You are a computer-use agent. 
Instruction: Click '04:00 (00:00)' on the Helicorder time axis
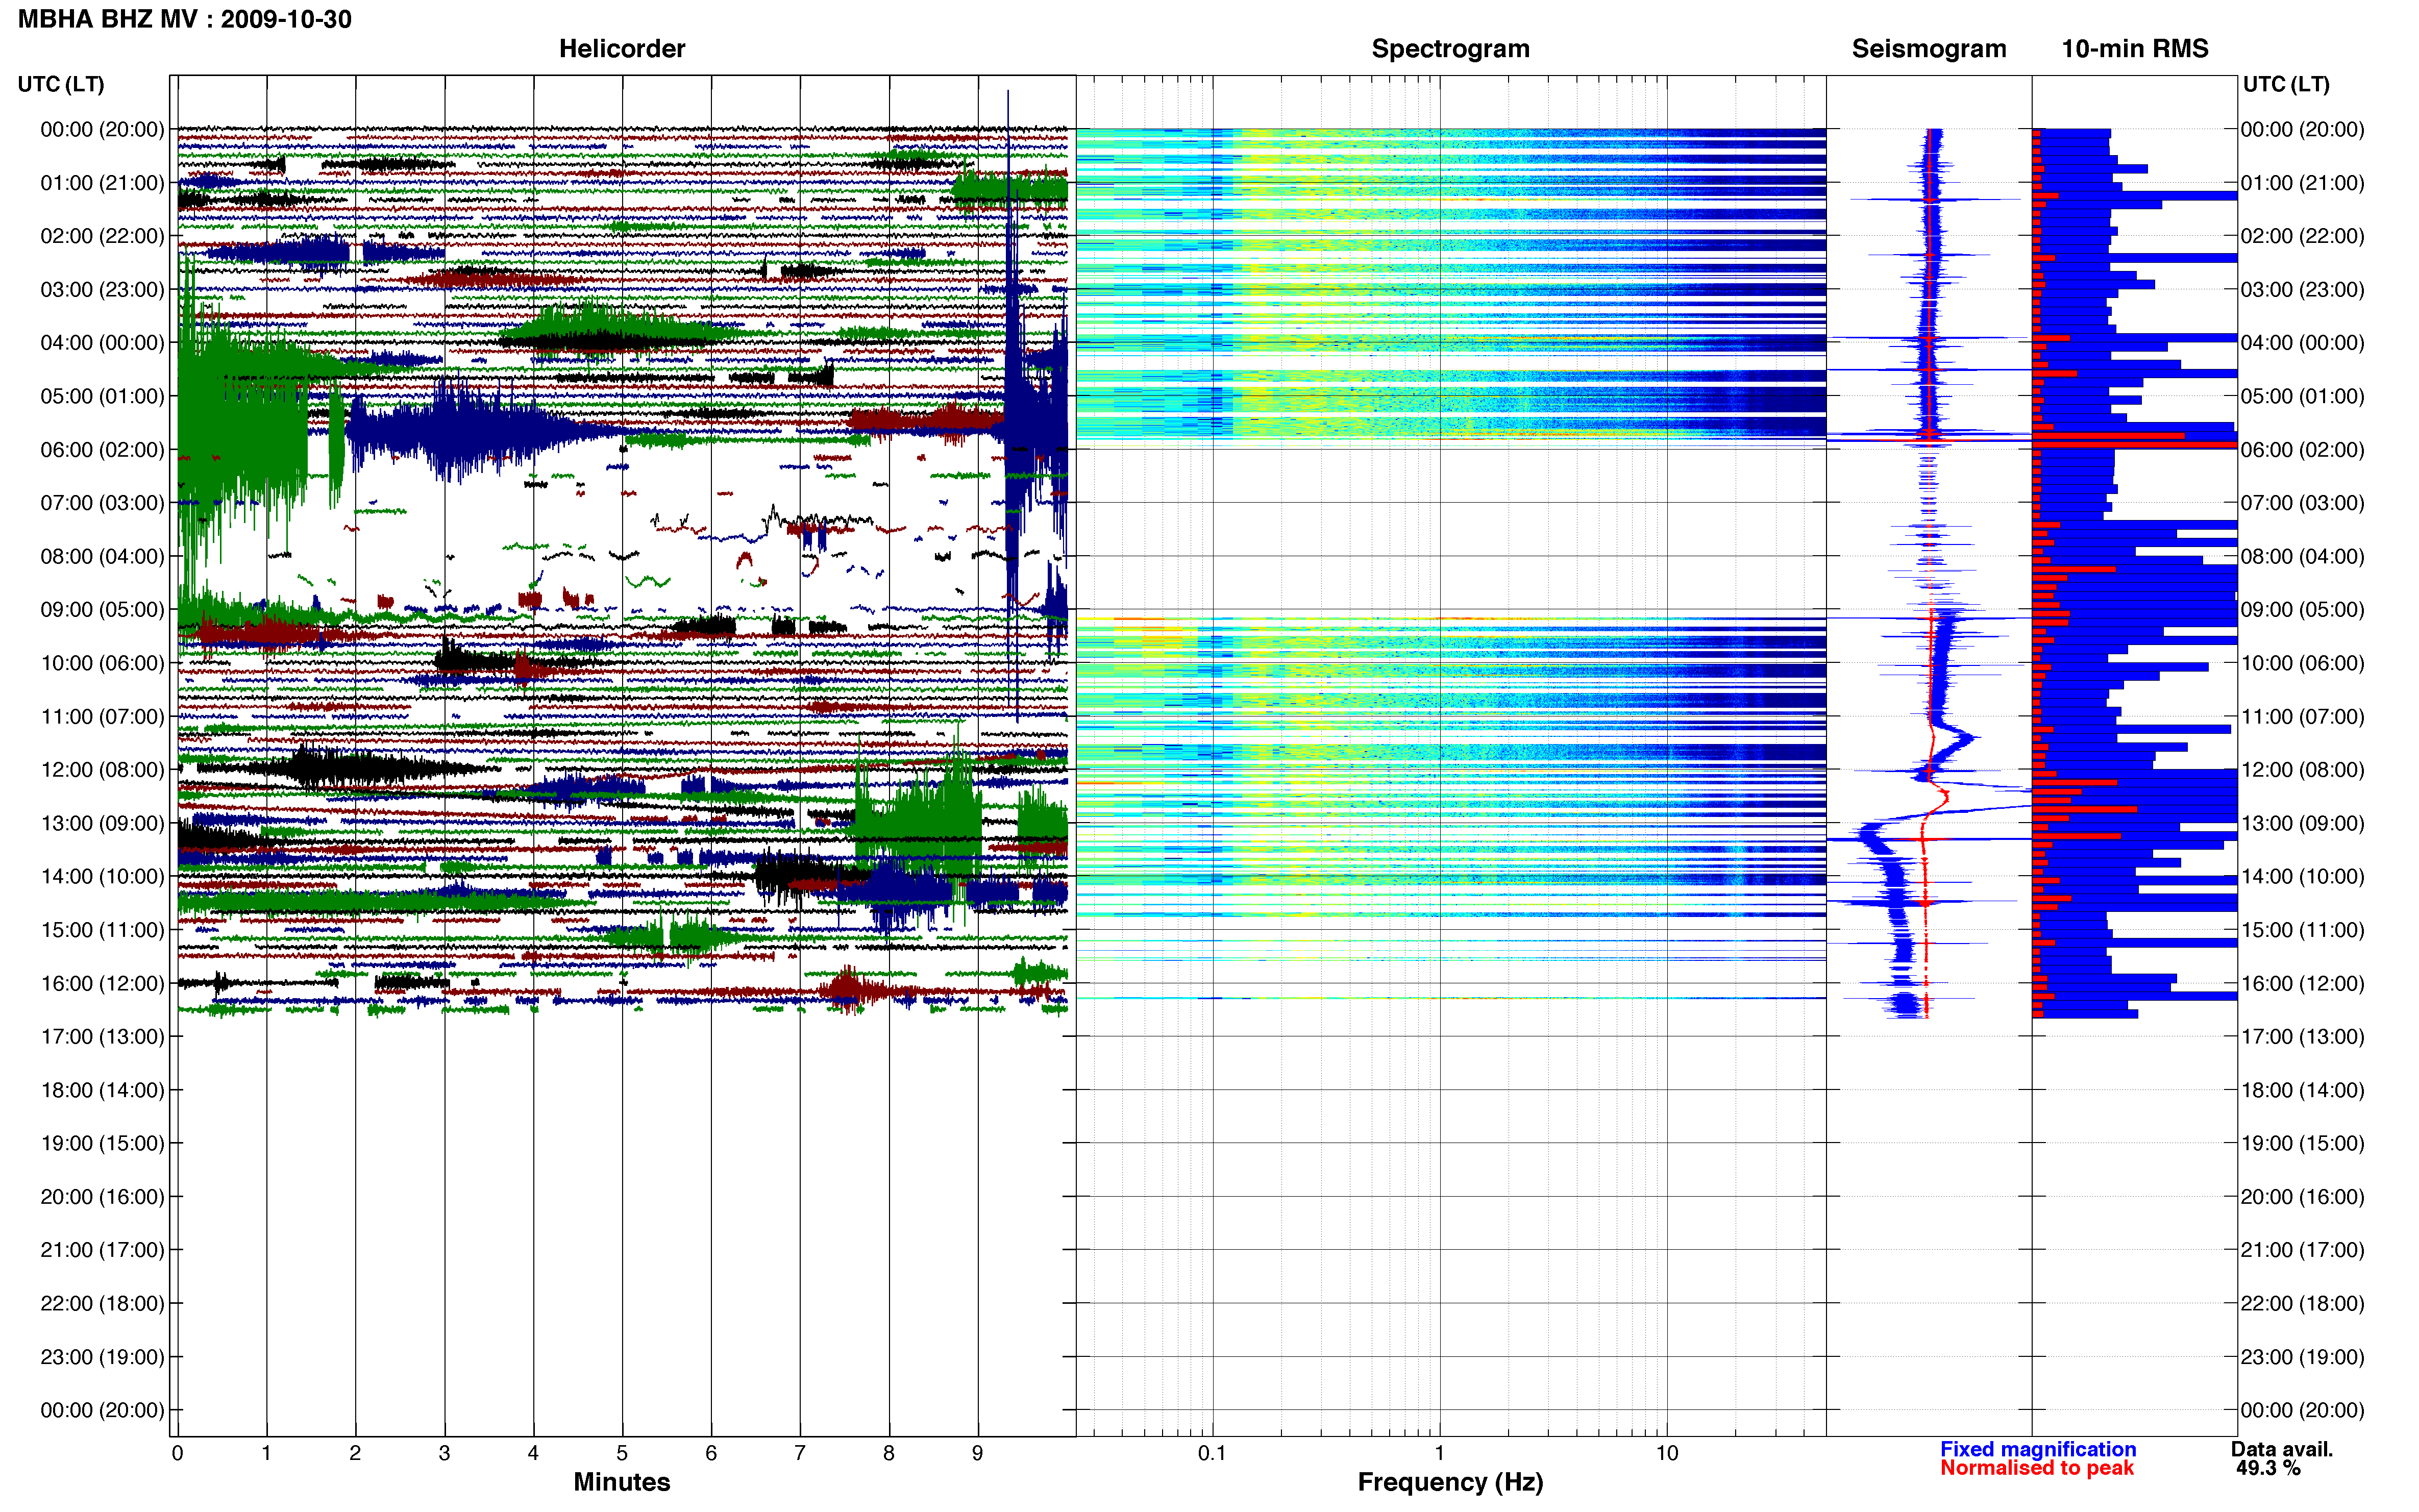pos(102,343)
